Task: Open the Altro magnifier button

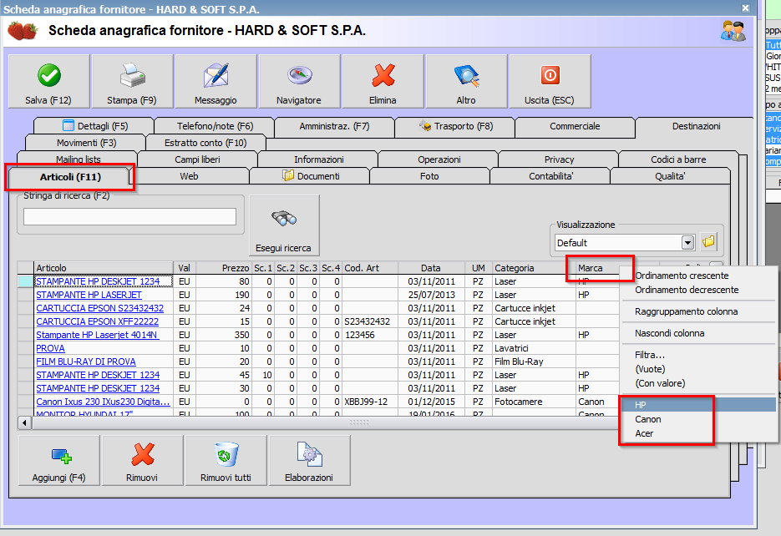Action: [x=466, y=81]
